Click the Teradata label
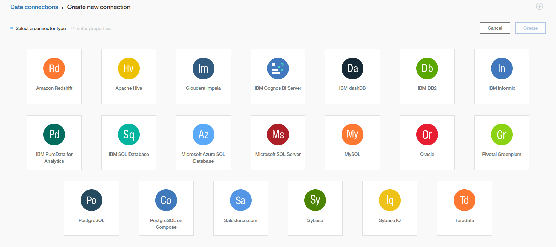This screenshot has width=556, height=247. [x=464, y=220]
